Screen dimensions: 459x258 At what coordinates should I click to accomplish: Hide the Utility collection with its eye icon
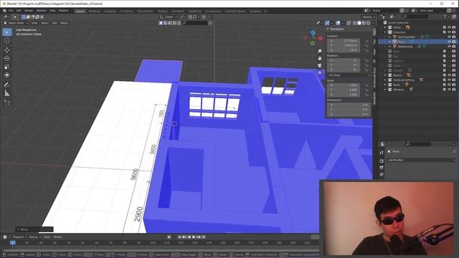pyautogui.click(x=449, y=27)
